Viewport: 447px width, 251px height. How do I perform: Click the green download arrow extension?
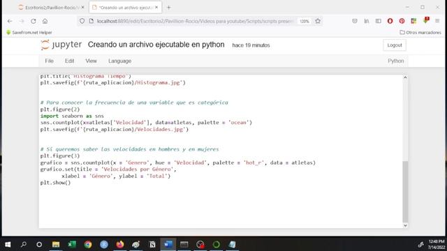click(426, 20)
